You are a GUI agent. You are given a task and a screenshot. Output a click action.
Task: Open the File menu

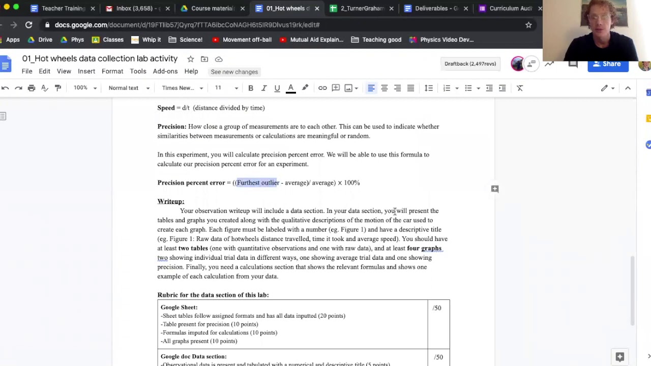pos(27,72)
